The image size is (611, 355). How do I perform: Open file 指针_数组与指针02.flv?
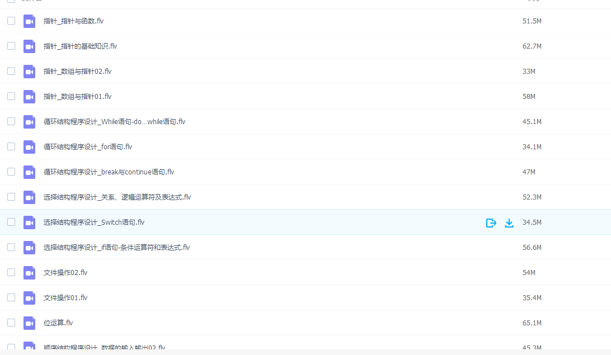click(77, 71)
